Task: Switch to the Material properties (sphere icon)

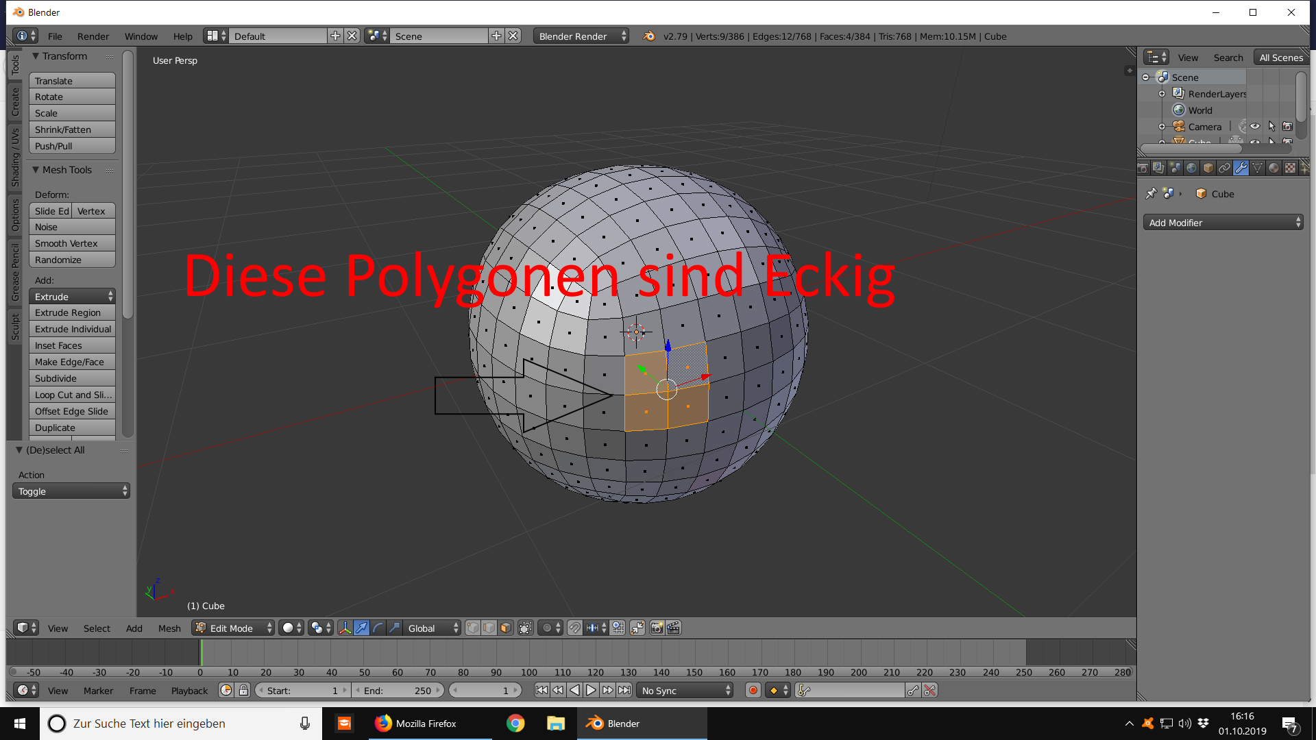Action: [x=1275, y=168]
